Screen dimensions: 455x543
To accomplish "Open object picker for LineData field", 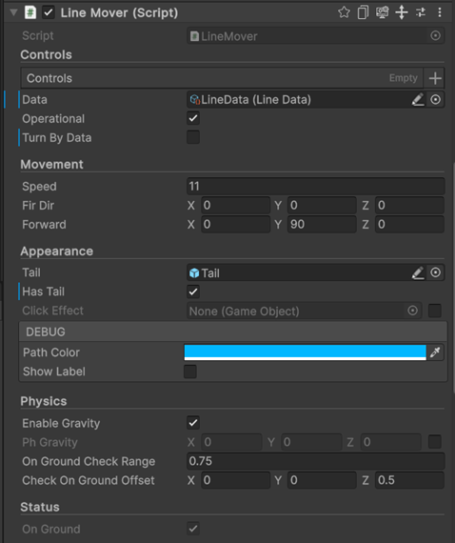I will click(x=435, y=100).
